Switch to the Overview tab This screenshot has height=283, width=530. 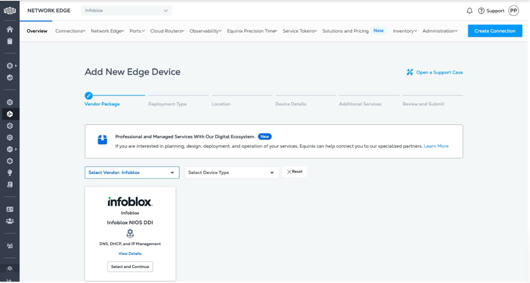tap(37, 31)
